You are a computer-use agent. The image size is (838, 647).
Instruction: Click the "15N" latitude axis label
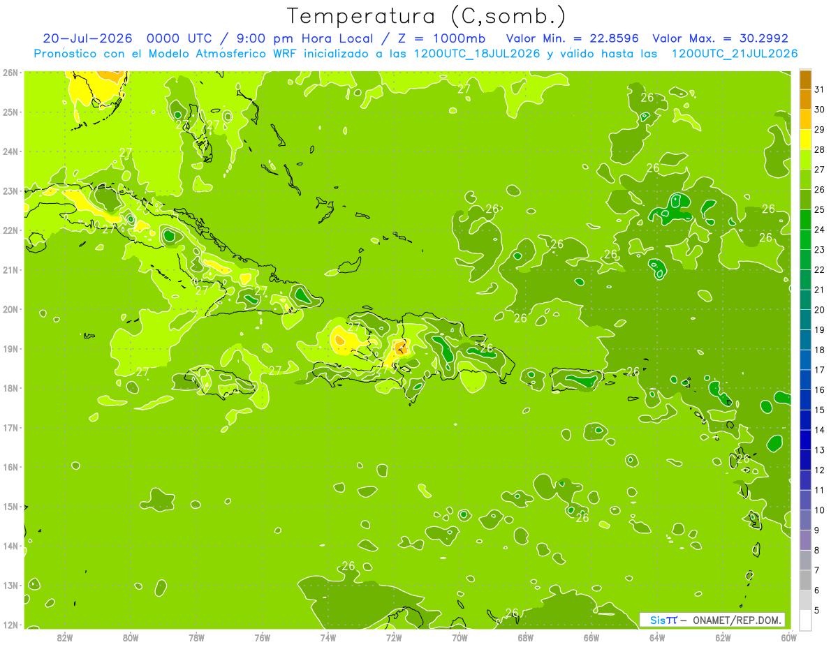coord(10,507)
